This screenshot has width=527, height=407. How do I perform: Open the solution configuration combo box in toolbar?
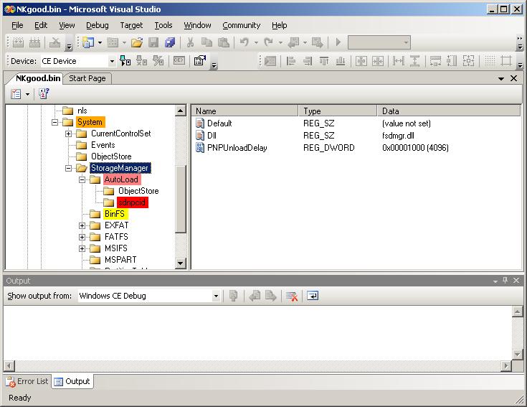[379, 42]
